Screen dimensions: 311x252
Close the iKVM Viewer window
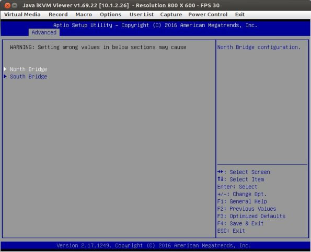coord(7,5)
